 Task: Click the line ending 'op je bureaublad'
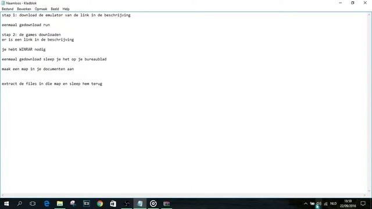pyautogui.click(x=54, y=59)
